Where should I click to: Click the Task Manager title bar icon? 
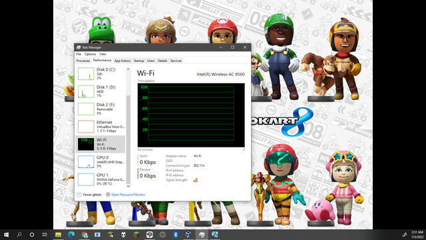79,47
